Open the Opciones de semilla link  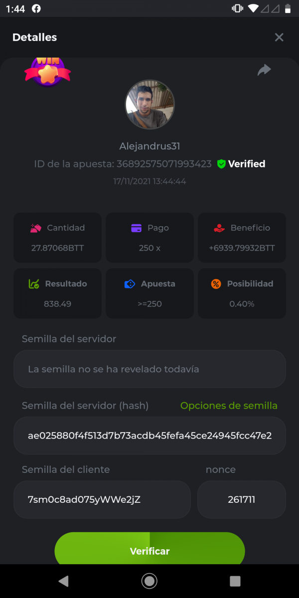[x=229, y=406]
